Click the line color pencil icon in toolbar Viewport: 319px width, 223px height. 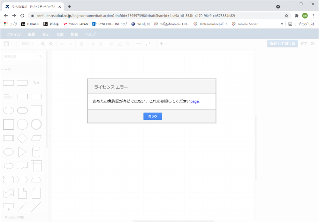click(x=119, y=43)
